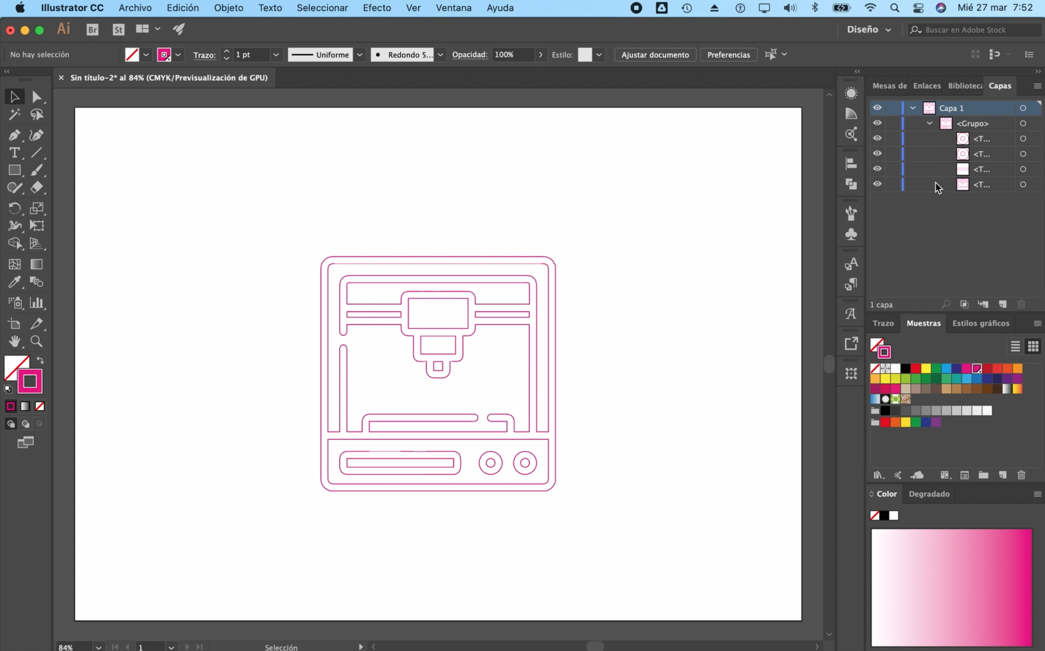Set paint mode to None

click(x=40, y=406)
